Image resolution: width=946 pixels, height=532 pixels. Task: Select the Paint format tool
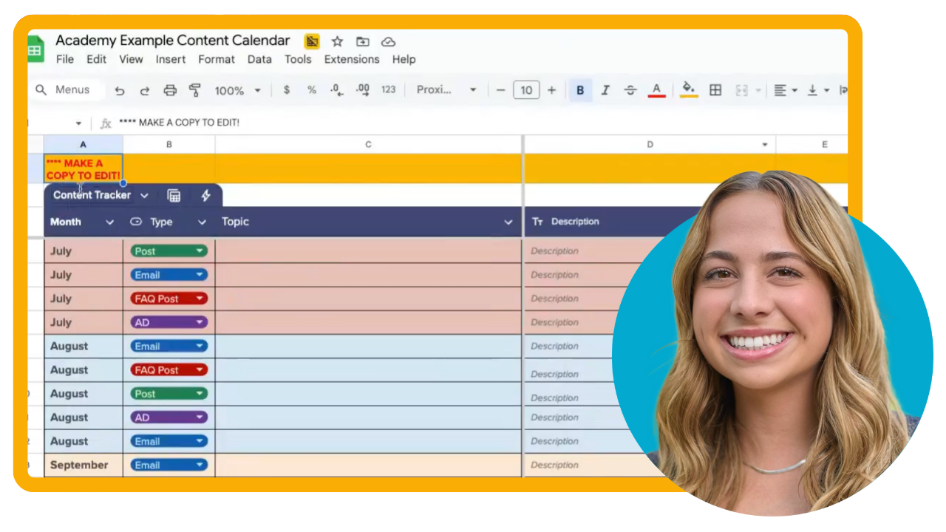pos(195,89)
